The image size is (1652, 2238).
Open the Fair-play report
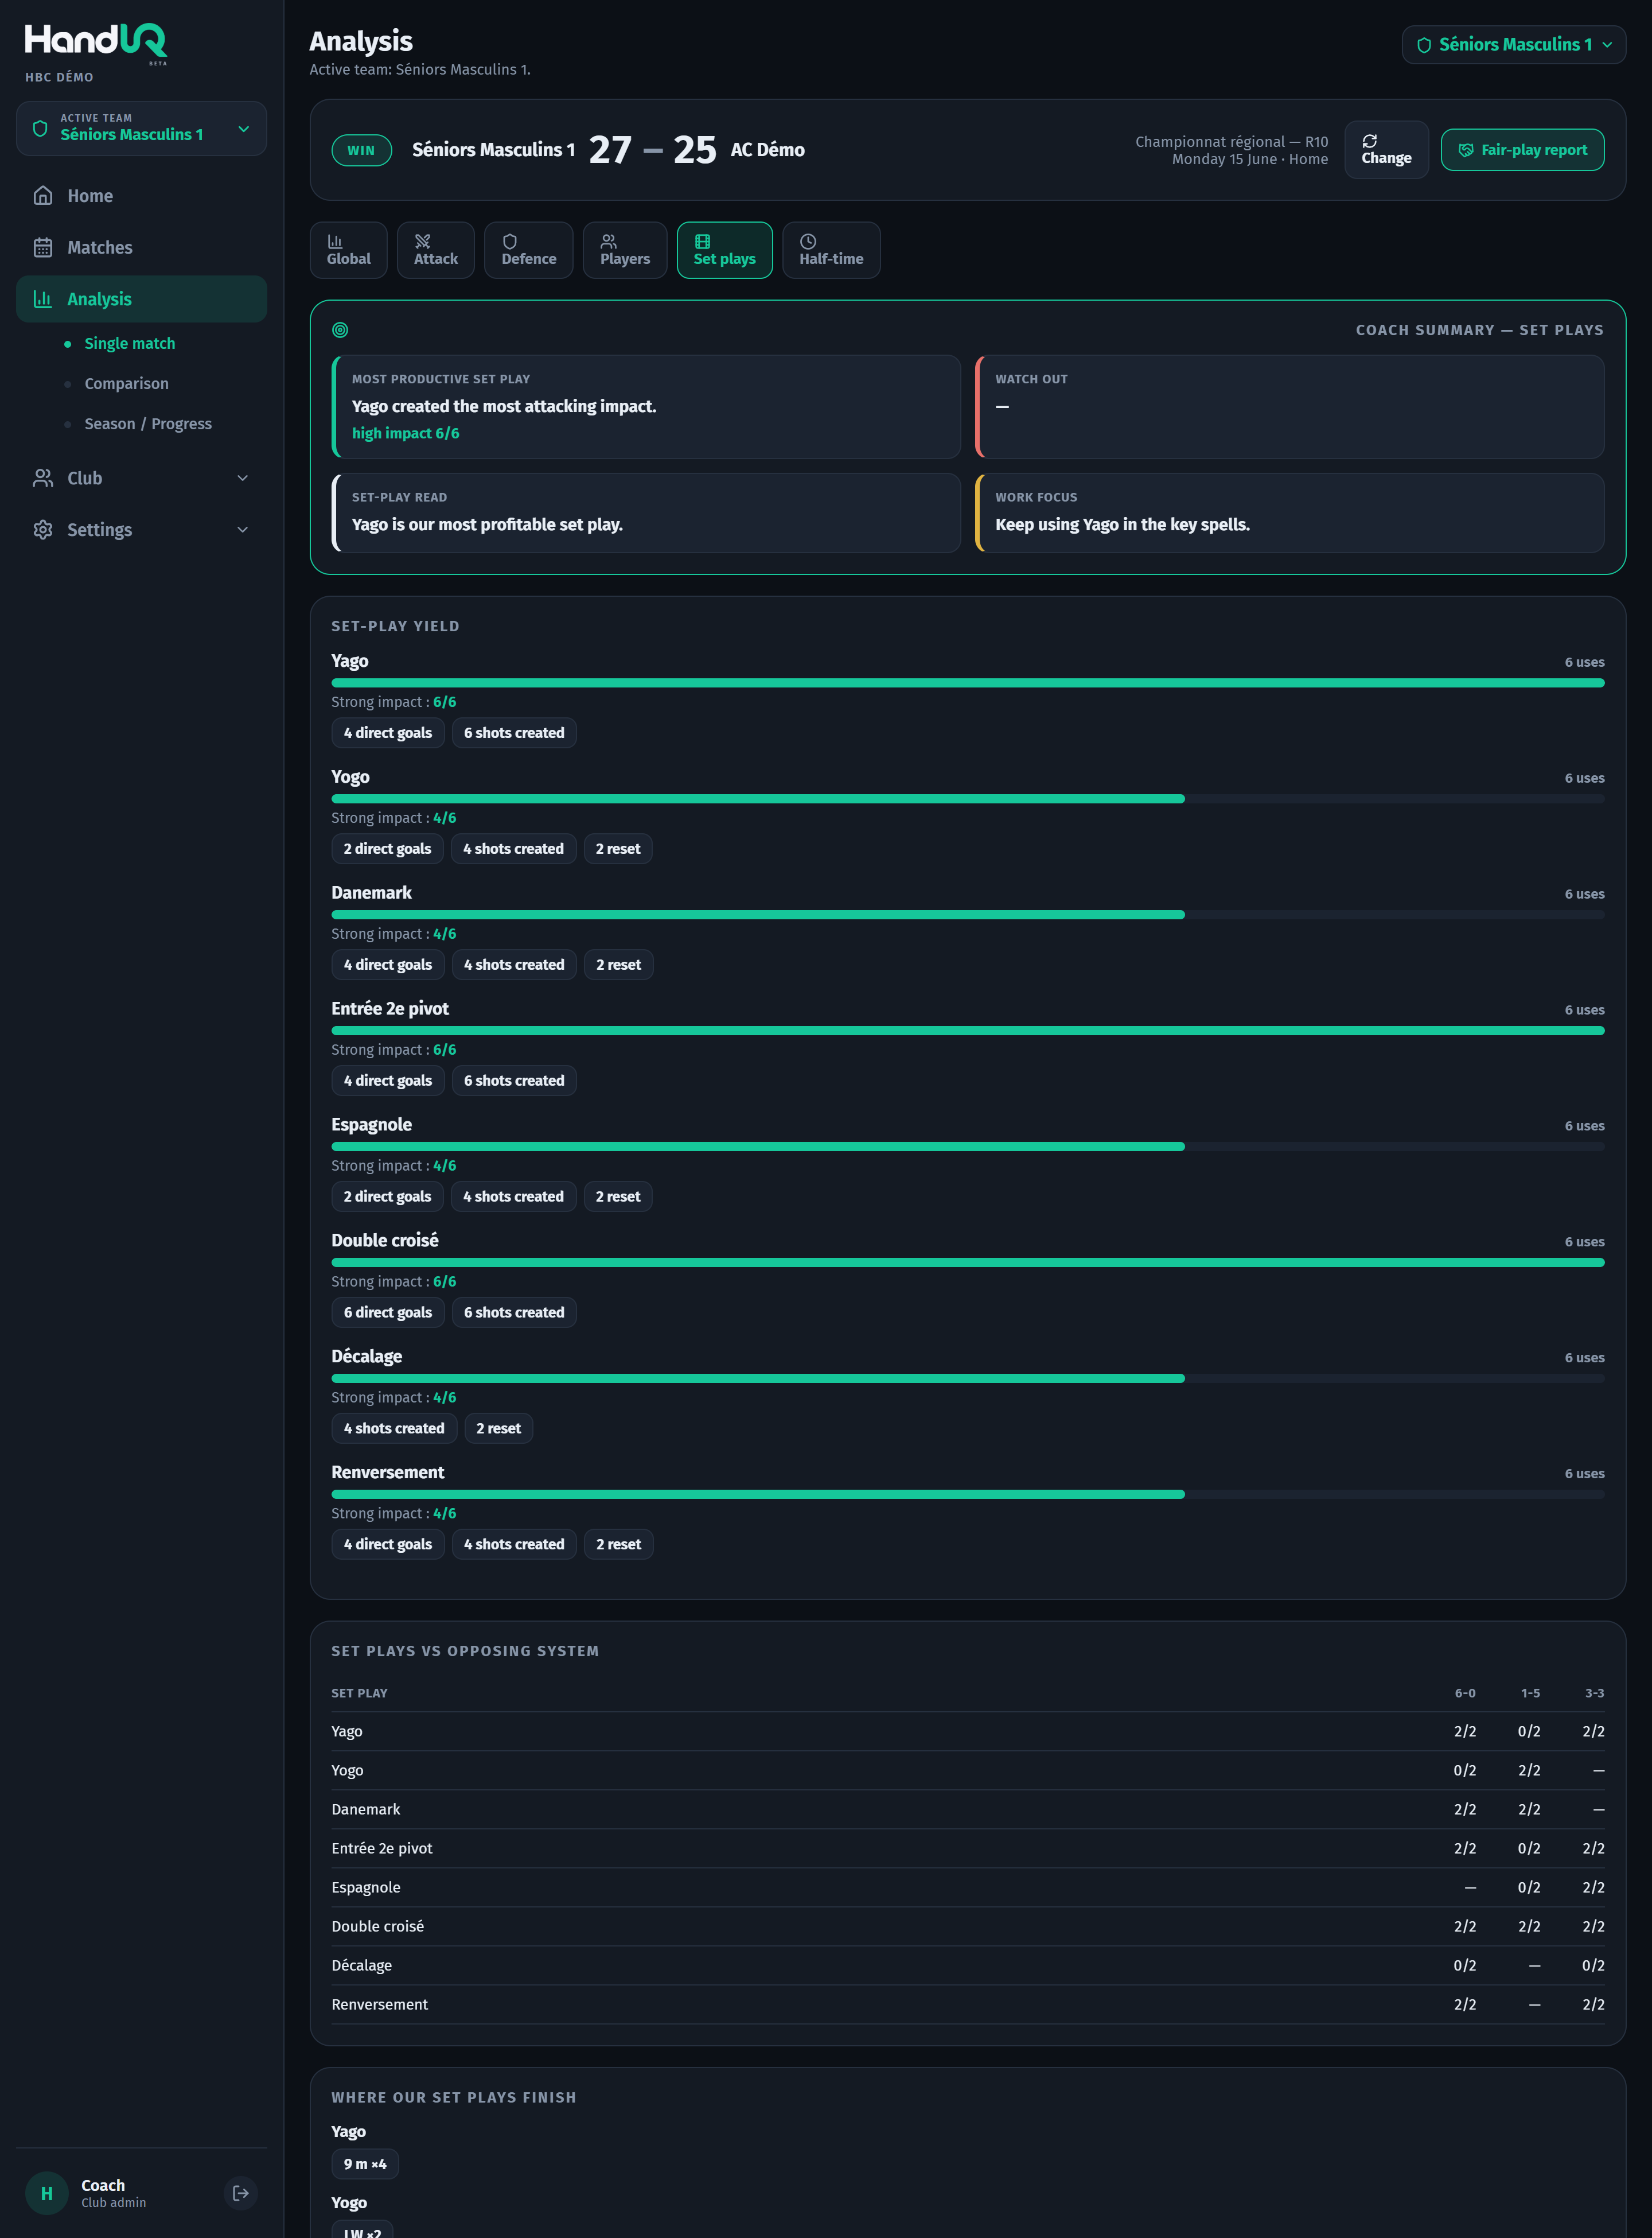coord(1522,150)
